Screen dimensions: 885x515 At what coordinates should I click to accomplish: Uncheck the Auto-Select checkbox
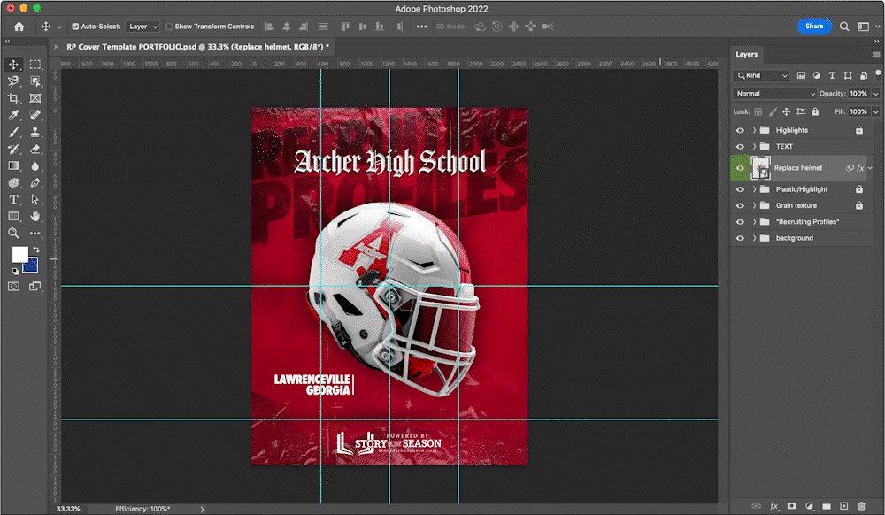75,27
